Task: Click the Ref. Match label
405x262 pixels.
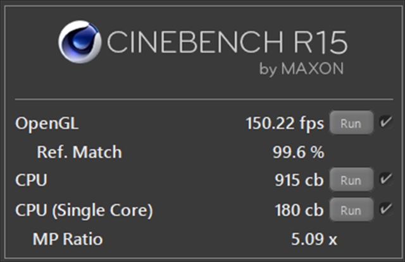Action: click(x=79, y=152)
